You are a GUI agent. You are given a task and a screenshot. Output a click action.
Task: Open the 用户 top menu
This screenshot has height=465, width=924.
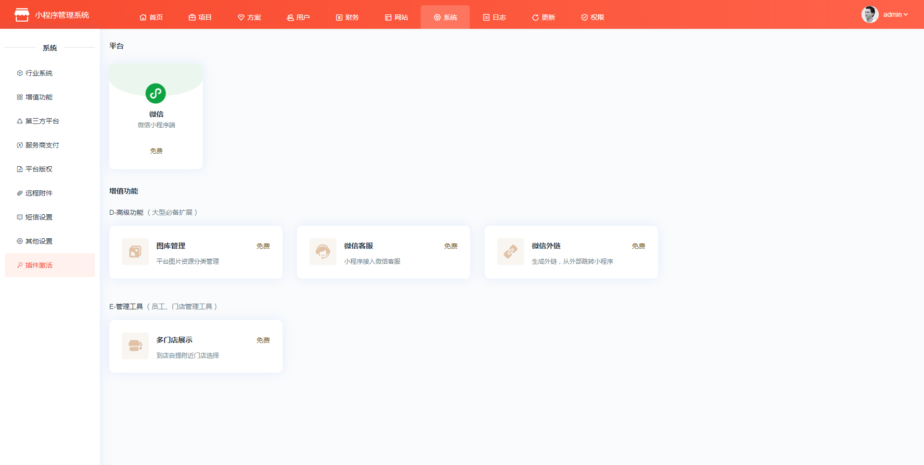tap(298, 17)
